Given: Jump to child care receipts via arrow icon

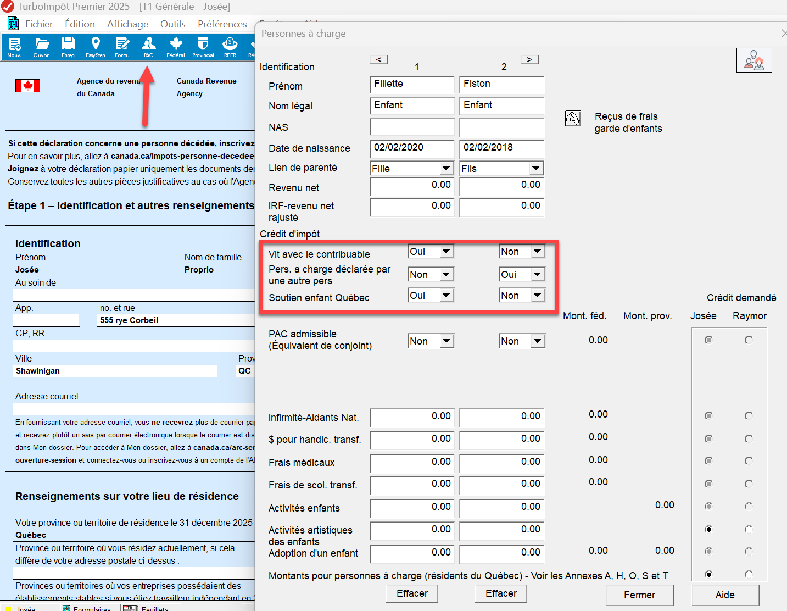Looking at the screenshot, I should click(x=573, y=118).
